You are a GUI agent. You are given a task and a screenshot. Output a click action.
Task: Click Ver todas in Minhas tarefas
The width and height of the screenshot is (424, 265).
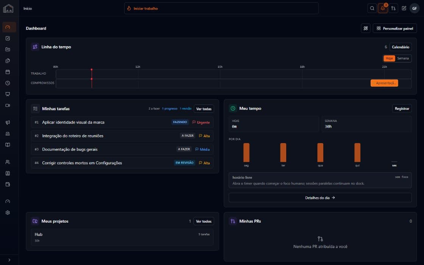click(204, 109)
